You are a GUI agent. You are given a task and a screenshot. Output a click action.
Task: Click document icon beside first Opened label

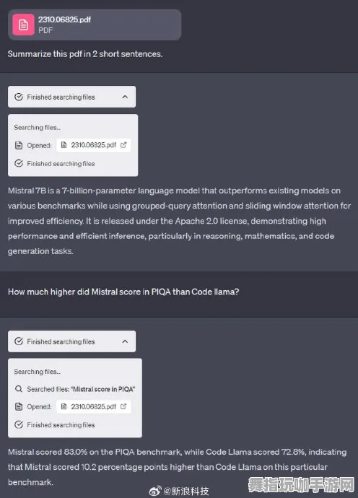tap(19, 146)
